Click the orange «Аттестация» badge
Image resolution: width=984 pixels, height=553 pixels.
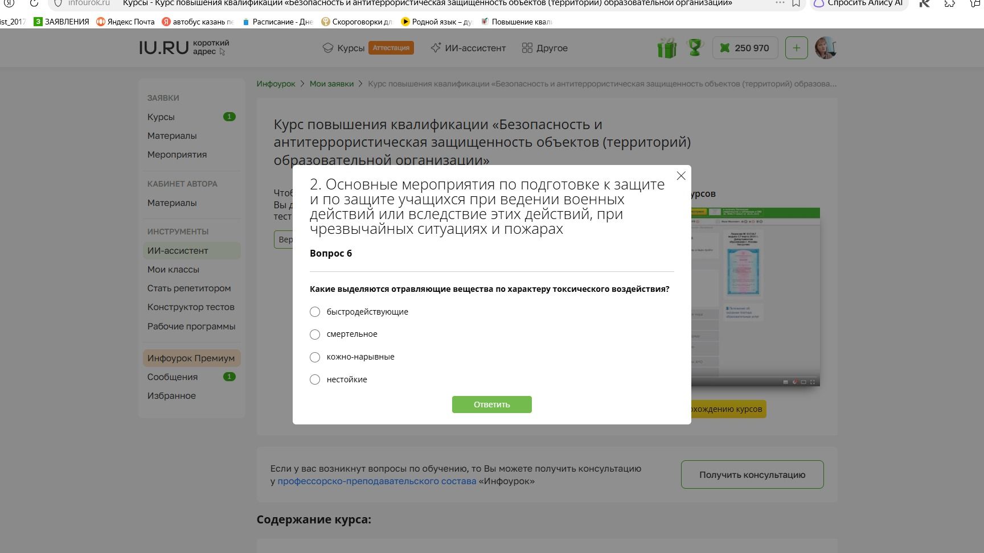(391, 48)
